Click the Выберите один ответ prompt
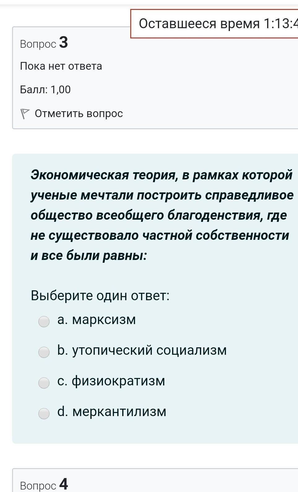The height and width of the screenshot is (492, 298). (x=100, y=295)
